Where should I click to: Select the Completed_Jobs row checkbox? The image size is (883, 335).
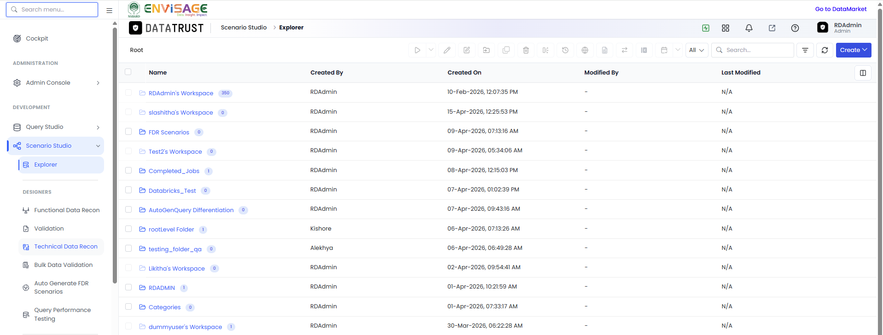pyautogui.click(x=128, y=170)
